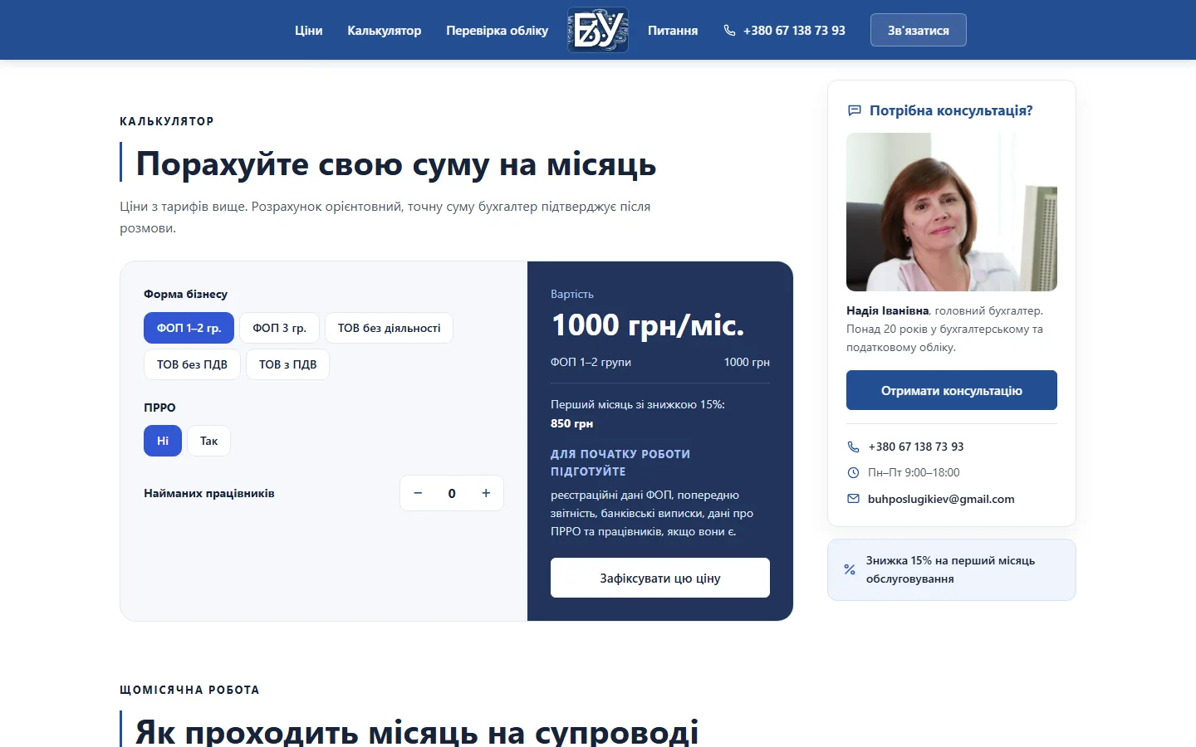This screenshot has width=1196, height=747.
Task: Click the envelope icon next to email
Action: tap(853, 499)
